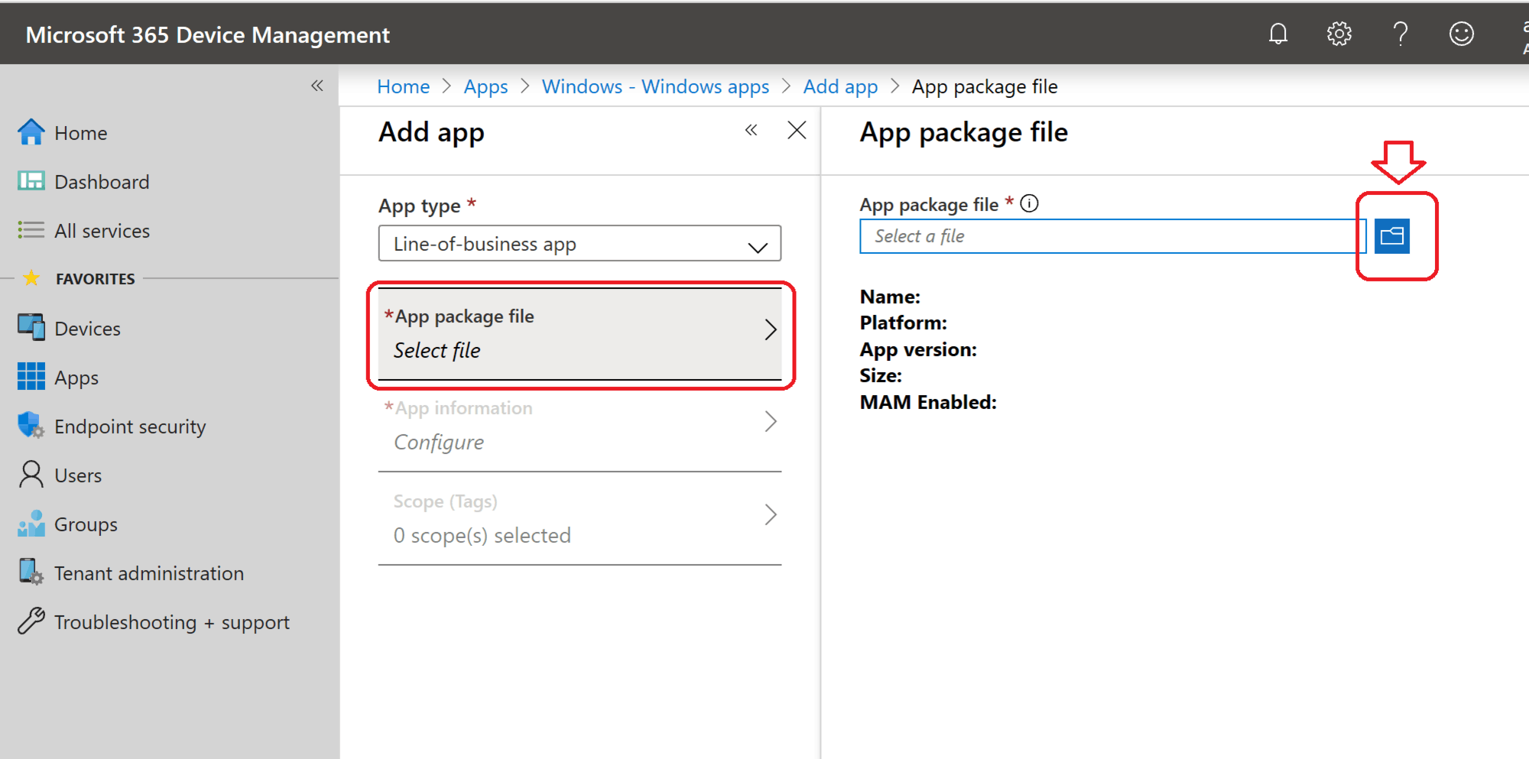Click the blue browse folder button
1529x759 pixels.
(1392, 236)
